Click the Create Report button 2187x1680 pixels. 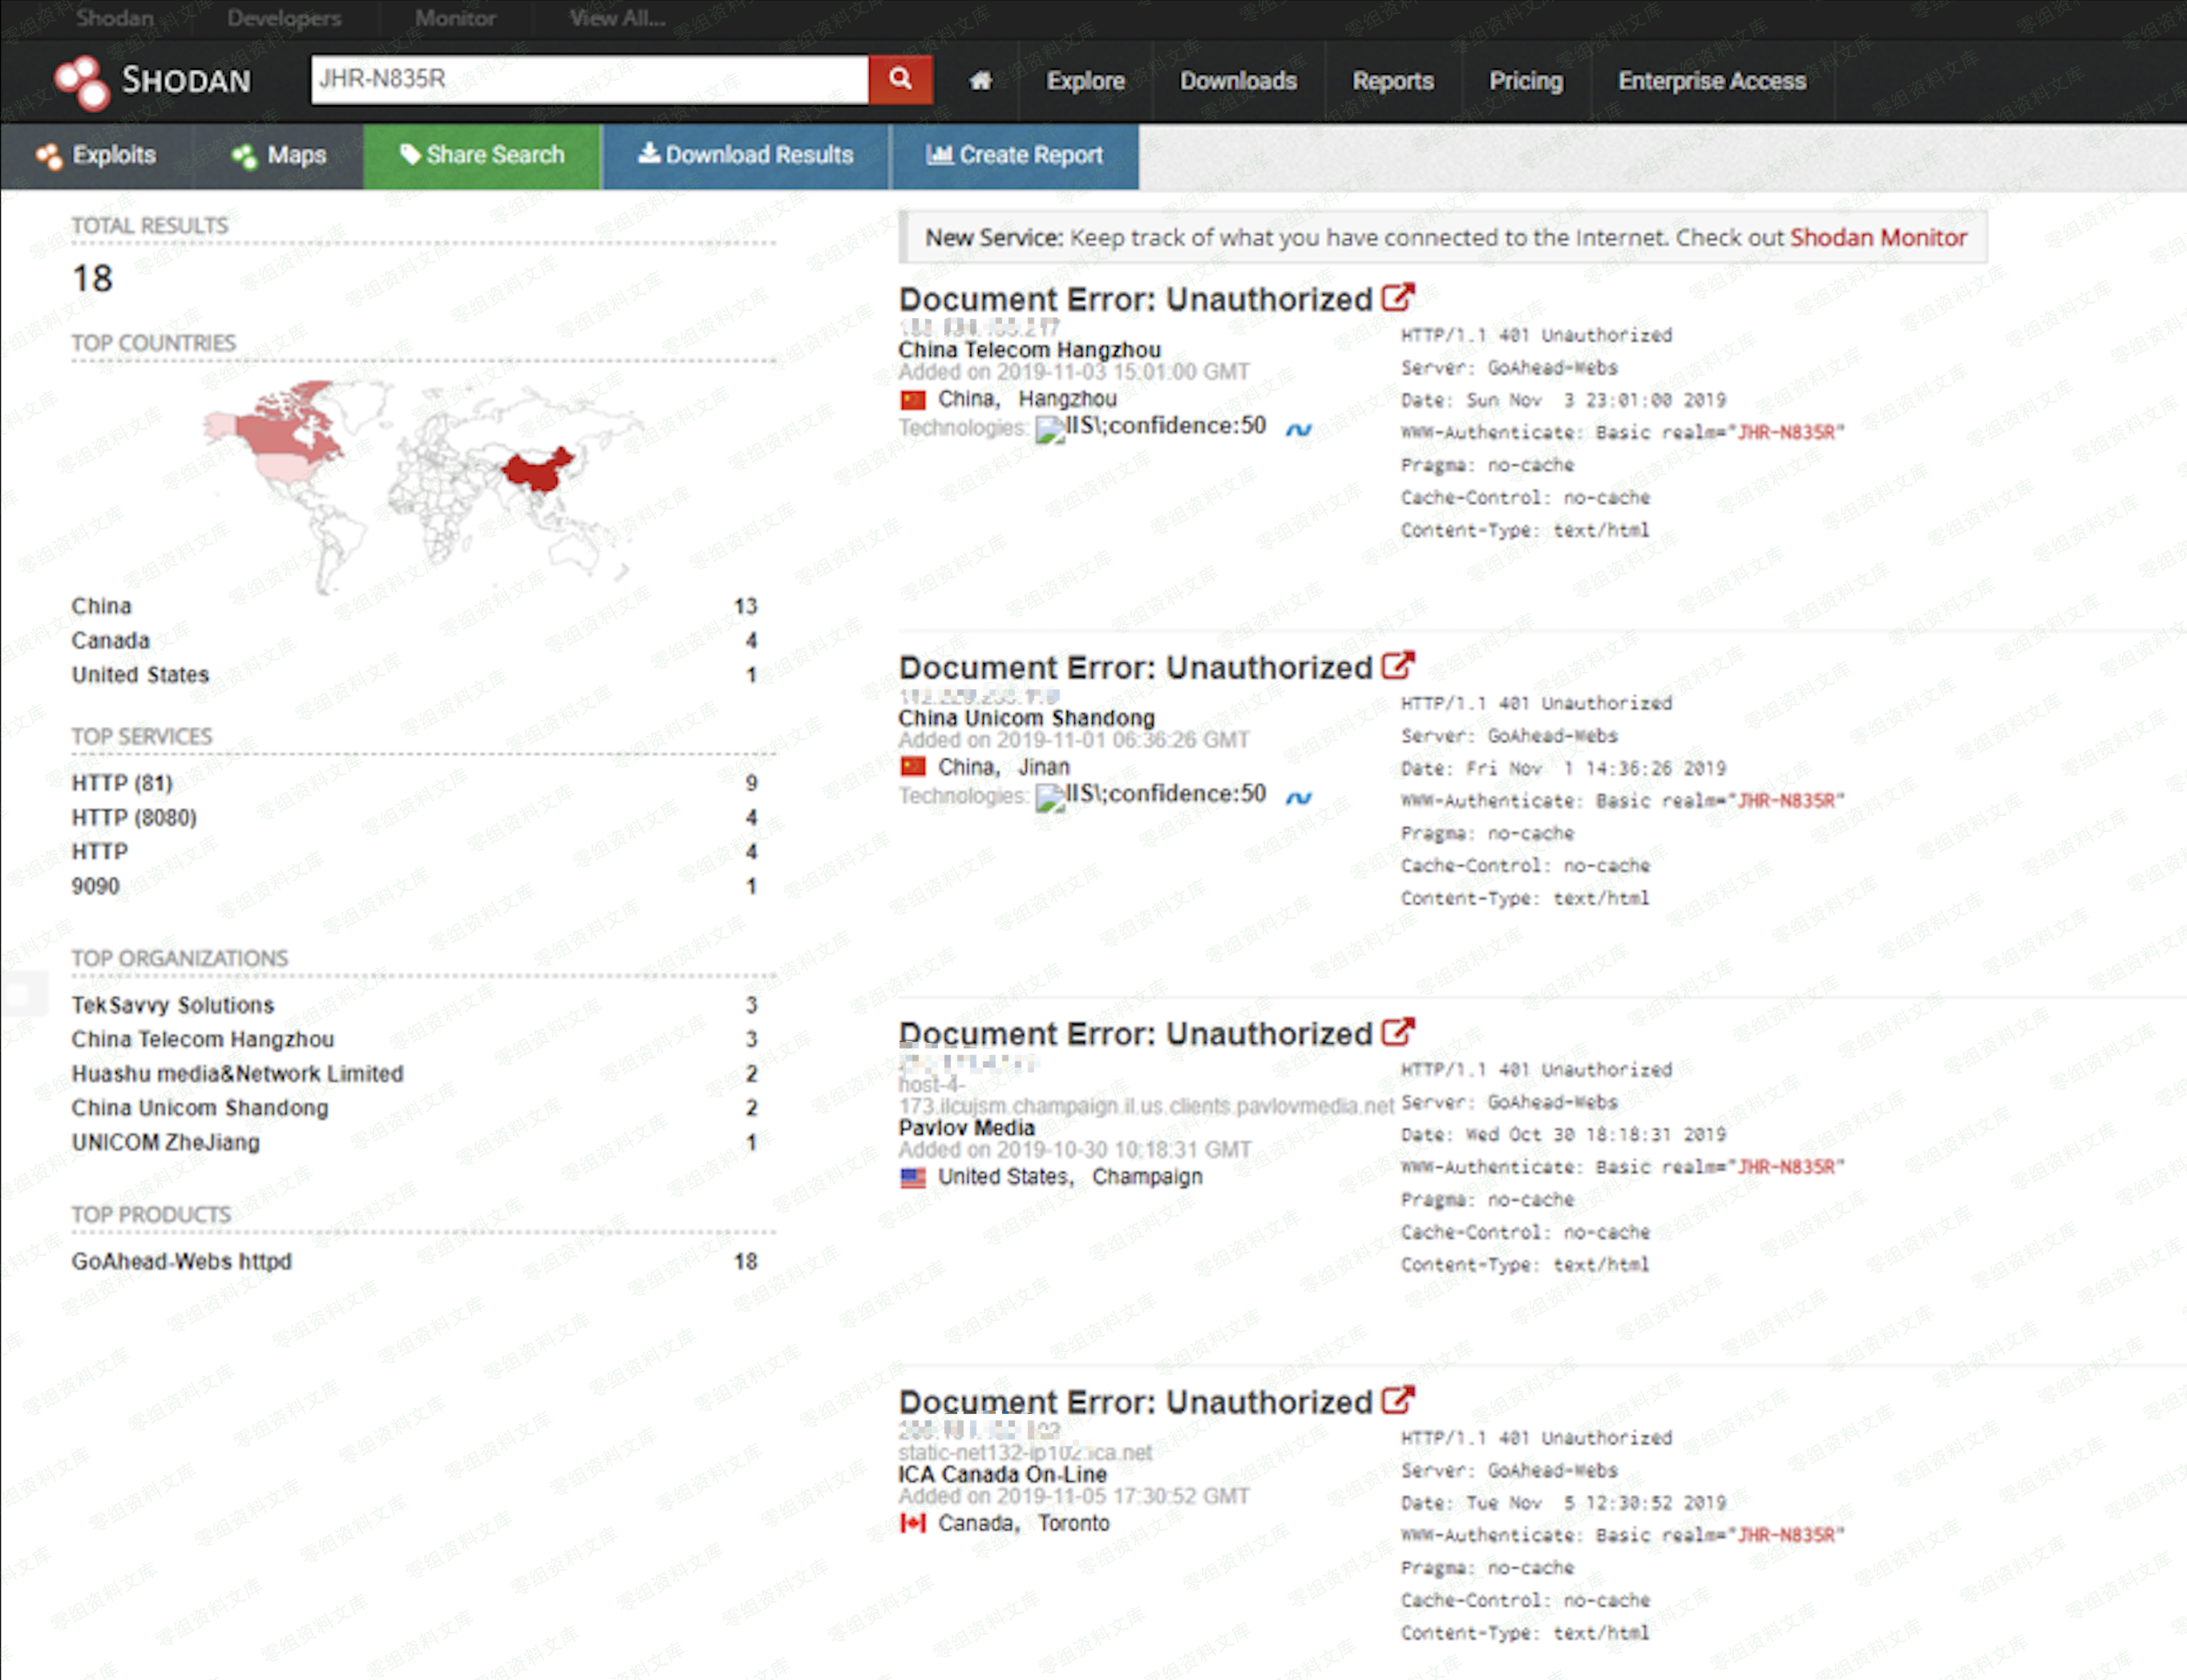click(1014, 155)
